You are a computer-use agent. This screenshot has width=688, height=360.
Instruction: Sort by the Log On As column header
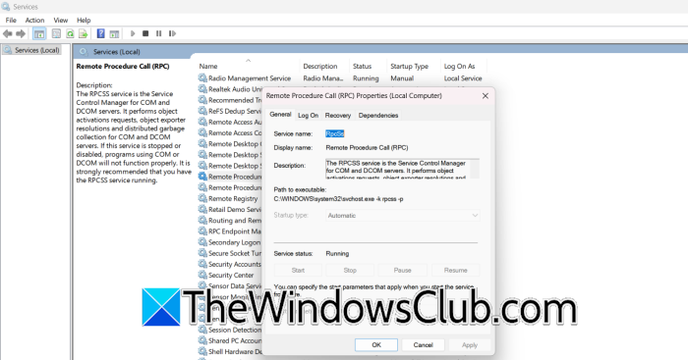click(x=459, y=66)
